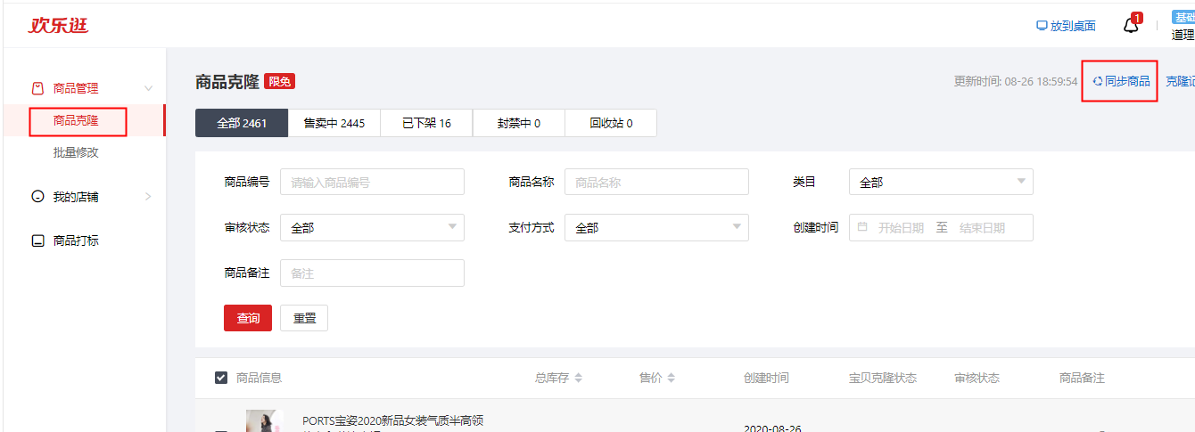Click the notification bell icon

coord(1131,25)
